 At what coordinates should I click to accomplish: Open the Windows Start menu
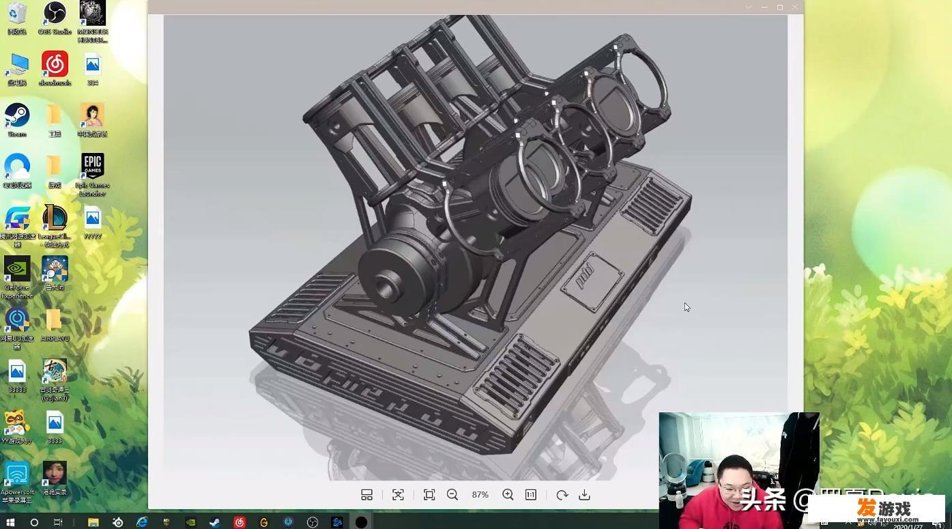pyautogui.click(x=10, y=522)
